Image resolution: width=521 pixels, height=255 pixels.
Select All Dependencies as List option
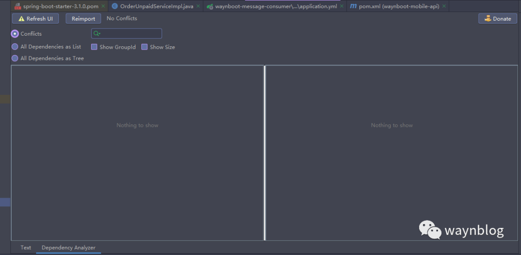pyautogui.click(x=15, y=47)
